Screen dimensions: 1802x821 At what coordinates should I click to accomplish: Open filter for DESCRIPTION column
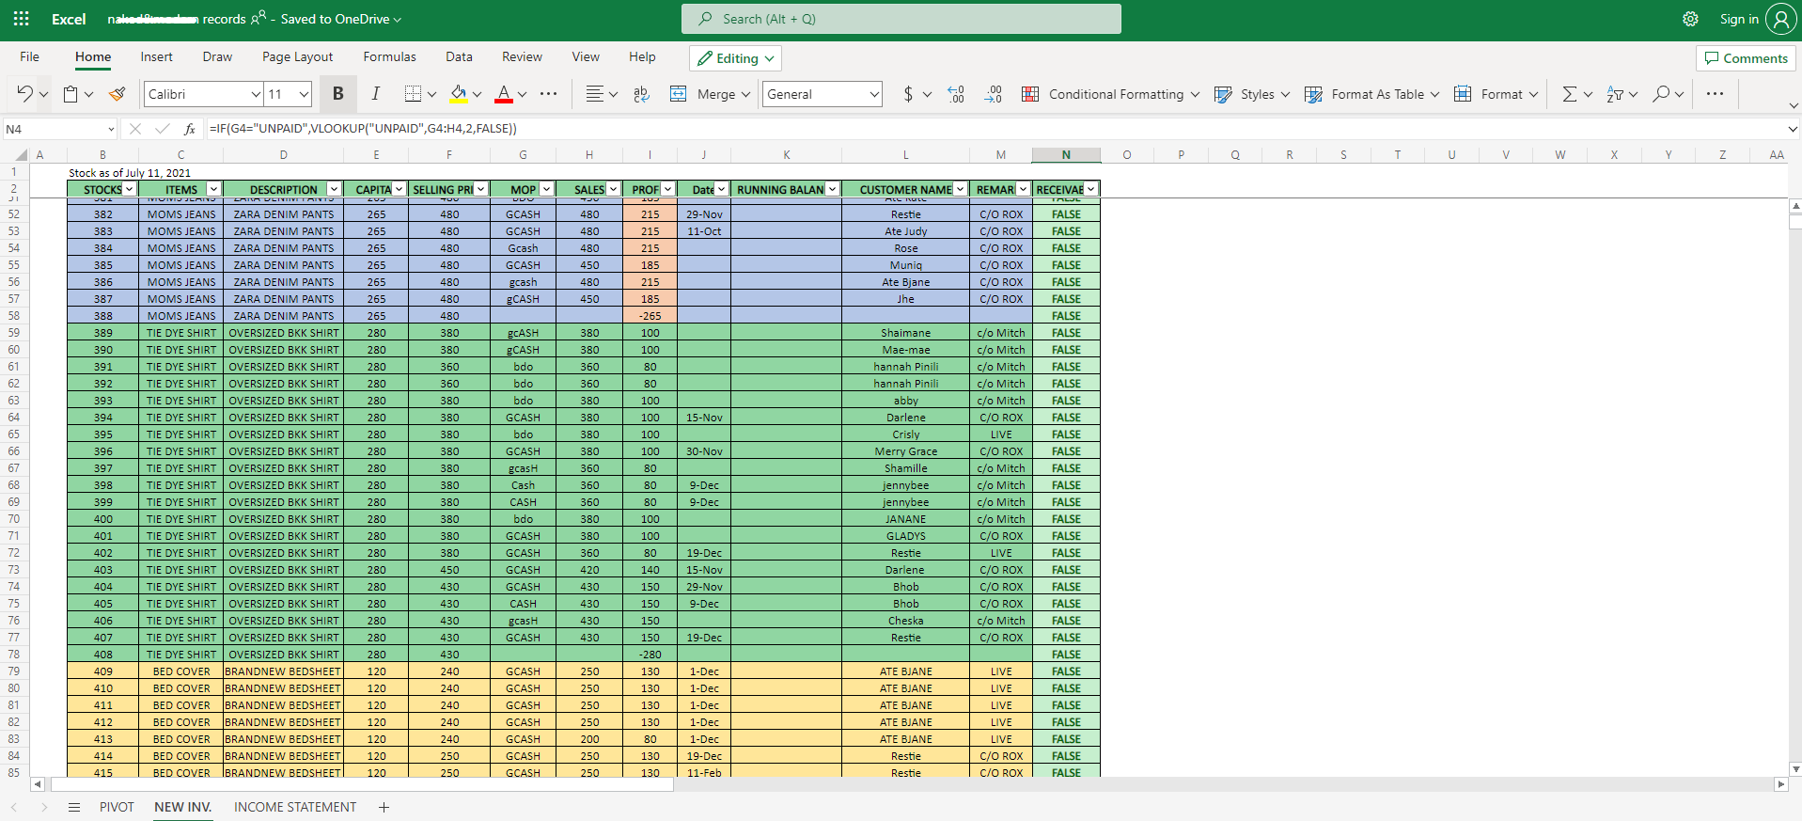coord(334,189)
